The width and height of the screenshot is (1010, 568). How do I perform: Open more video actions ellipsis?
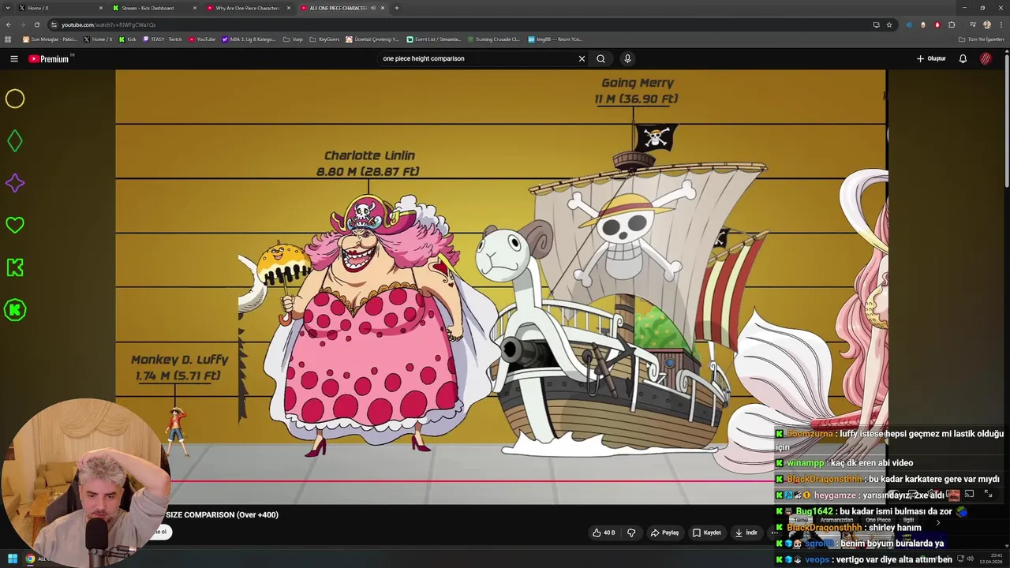(774, 532)
